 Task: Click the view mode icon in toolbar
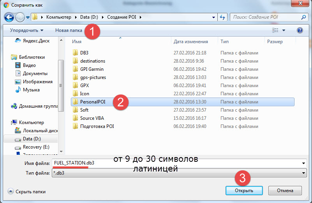click(275, 30)
